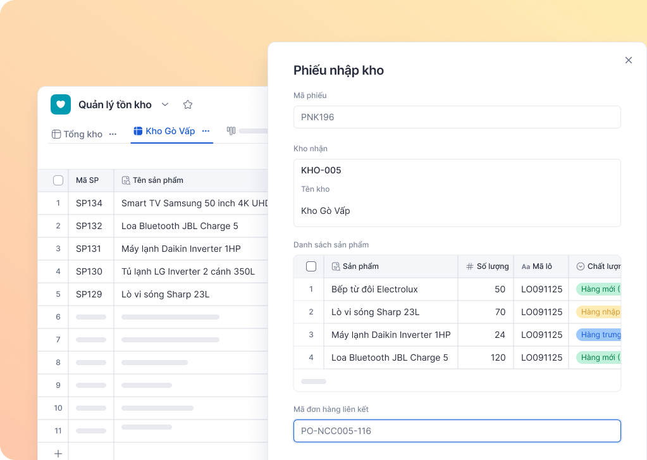This screenshot has width=647, height=460.
Task: Close the Phiếu nhập kho panel
Action: (x=629, y=60)
